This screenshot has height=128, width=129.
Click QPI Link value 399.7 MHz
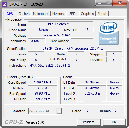click(x=43, y=99)
